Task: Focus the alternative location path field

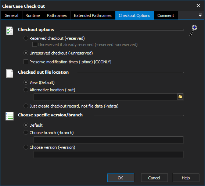Action: point(106,97)
